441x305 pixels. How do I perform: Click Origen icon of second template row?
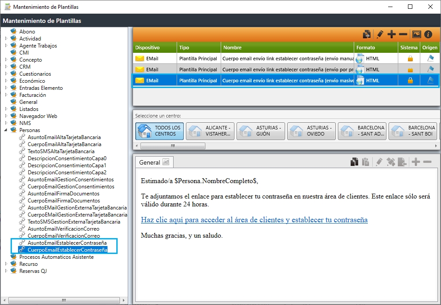(x=430, y=69)
